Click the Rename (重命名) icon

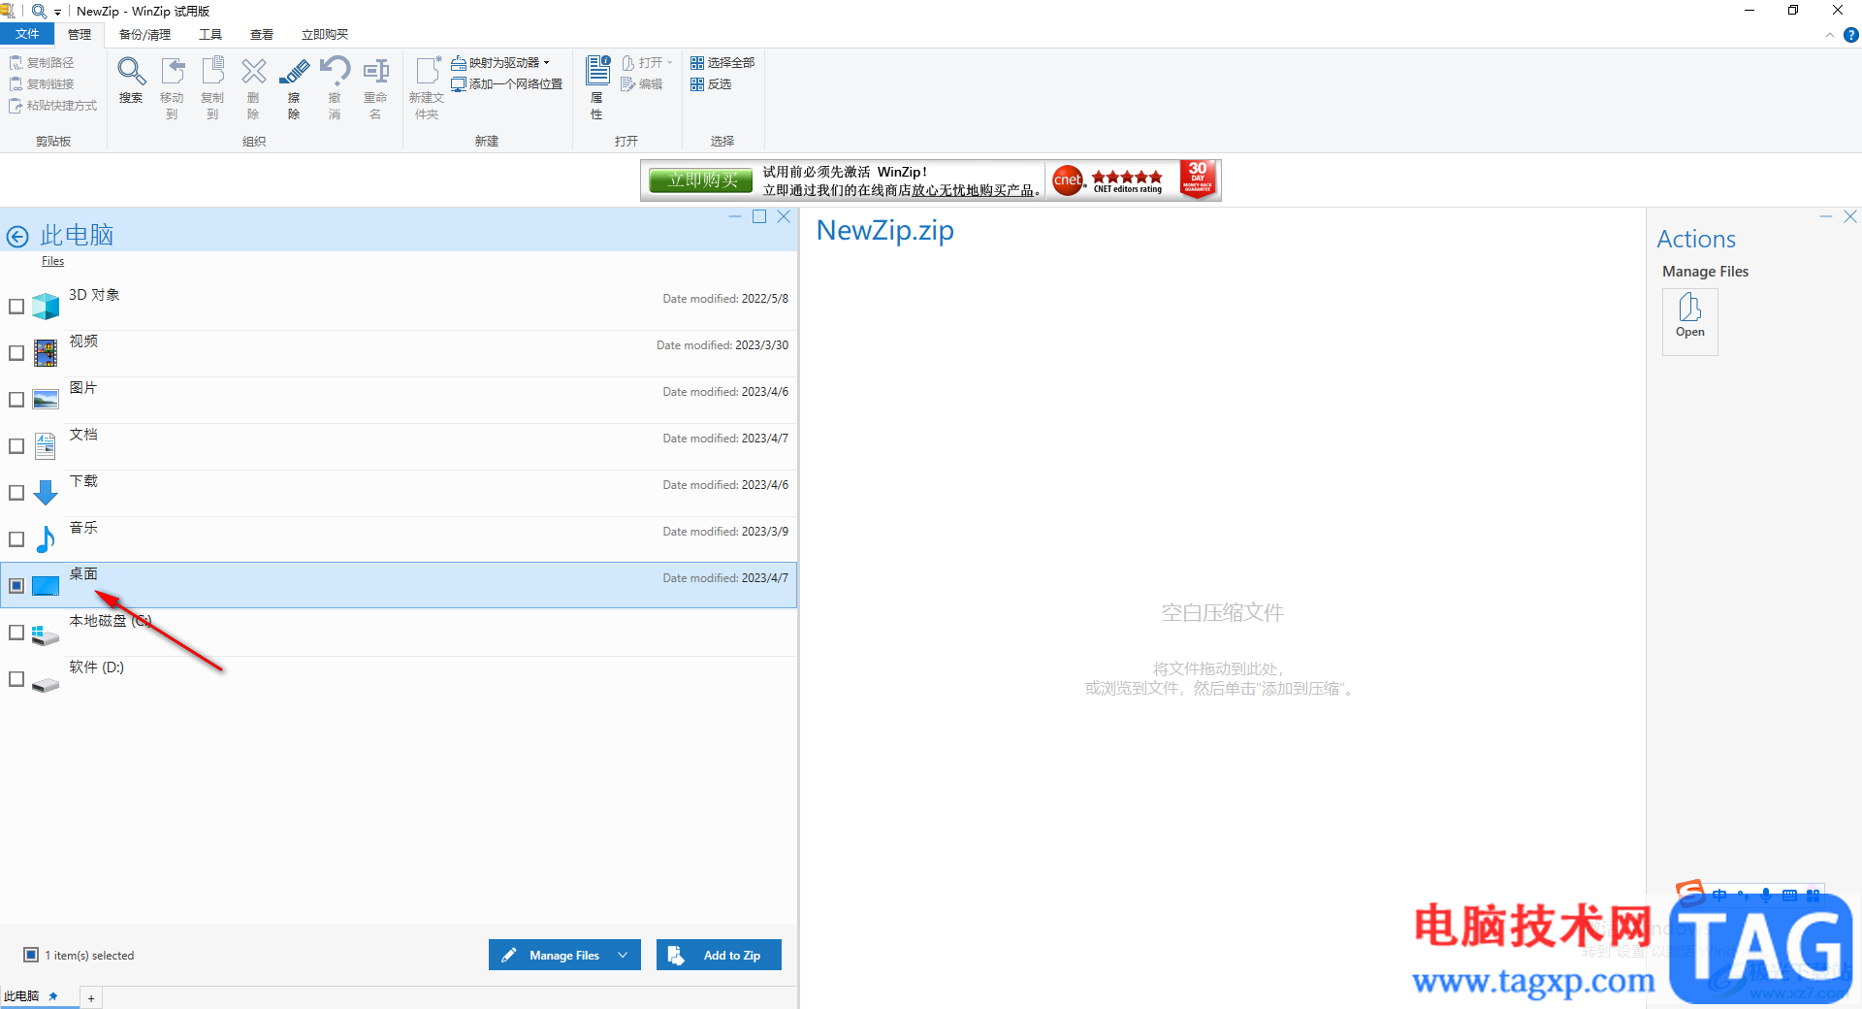tap(375, 71)
